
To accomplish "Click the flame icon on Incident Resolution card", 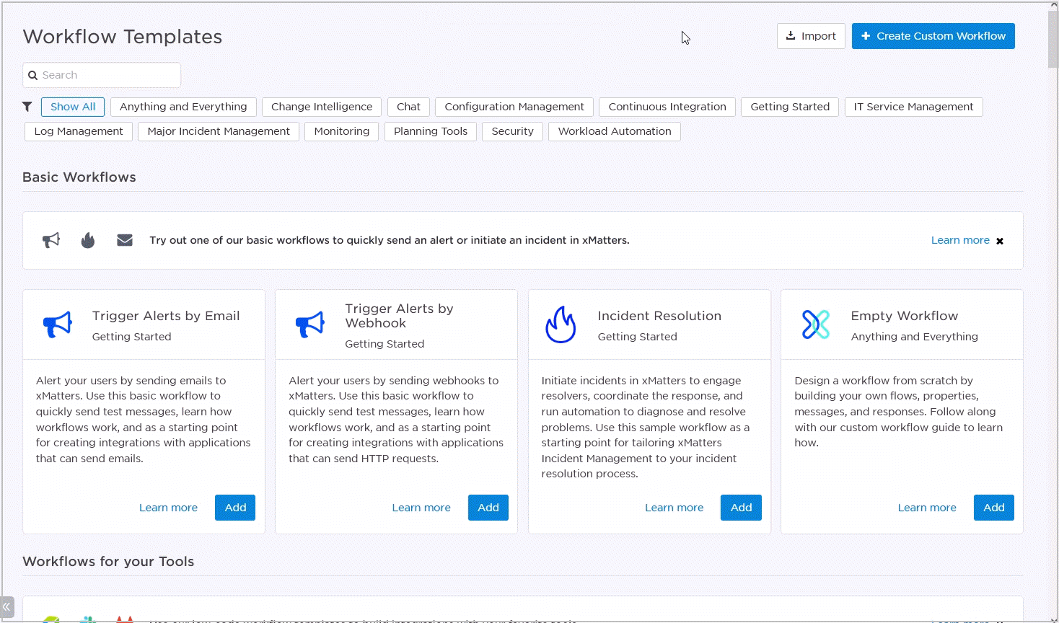I will pos(561,324).
